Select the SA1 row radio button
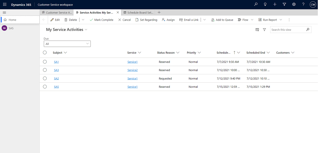318x153 pixels. [45, 62]
